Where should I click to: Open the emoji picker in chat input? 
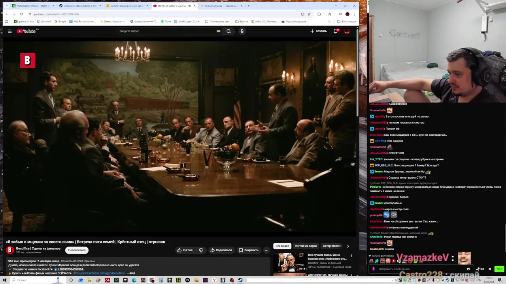468,269
